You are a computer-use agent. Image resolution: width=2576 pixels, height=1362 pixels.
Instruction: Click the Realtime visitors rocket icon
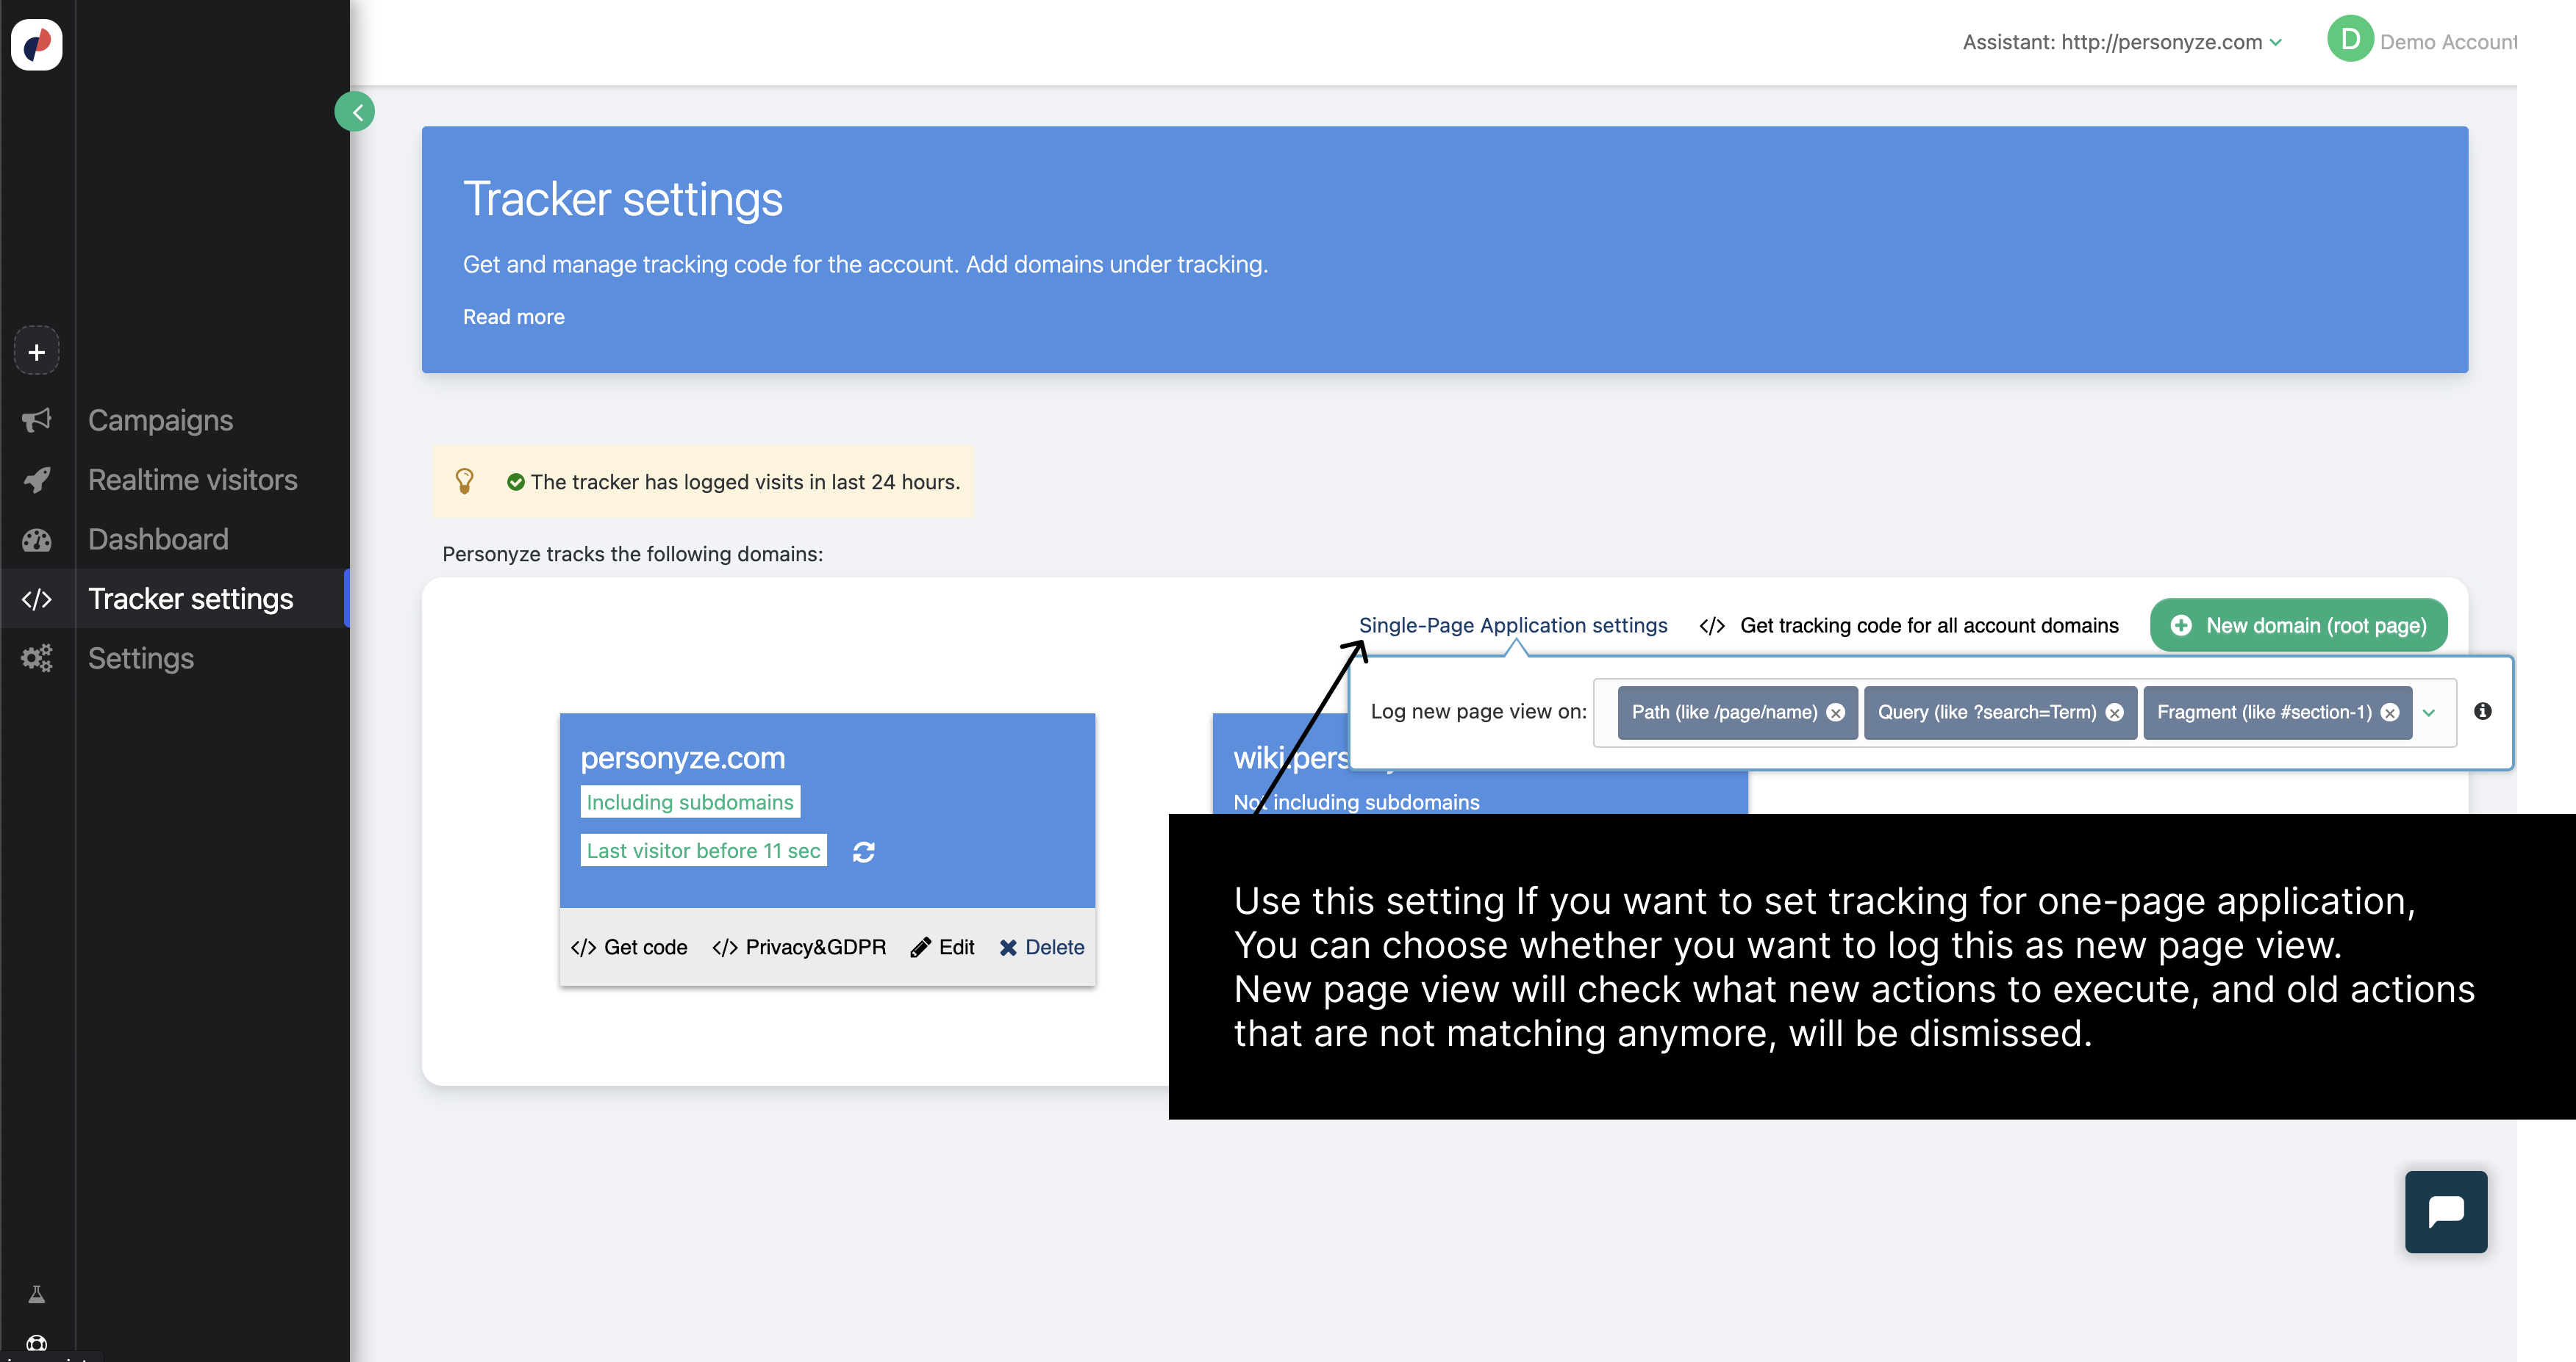pos(37,480)
